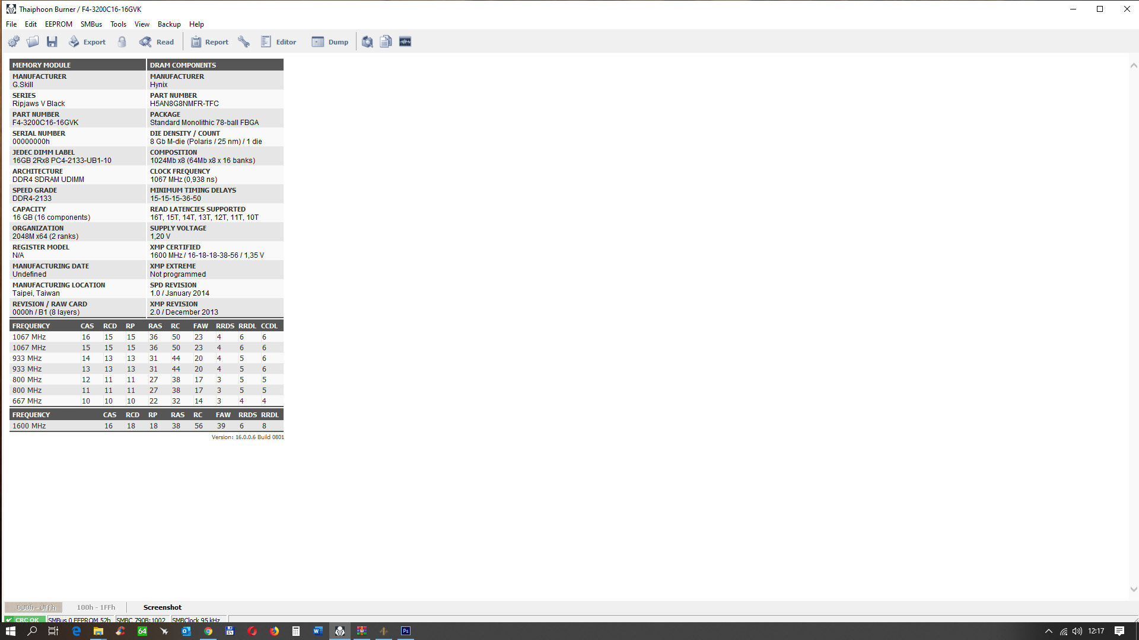Click the 12:17 system clock
Image resolution: width=1139 pixels, height=640 pixels.
1096,631
